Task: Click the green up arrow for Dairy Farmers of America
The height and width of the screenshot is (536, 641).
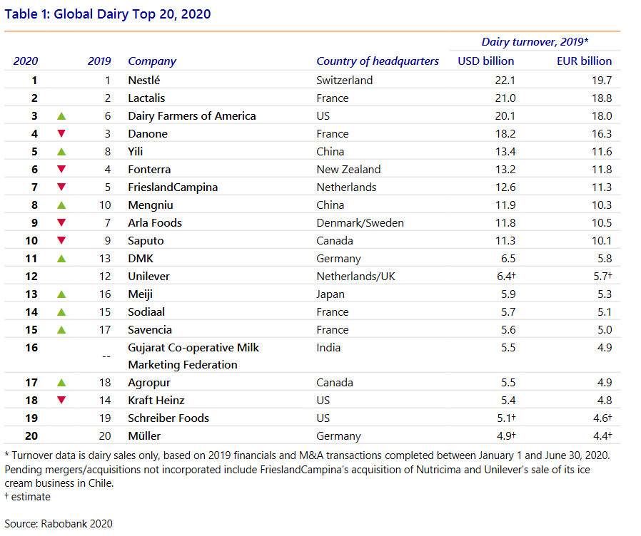Action: pos(61,115)
